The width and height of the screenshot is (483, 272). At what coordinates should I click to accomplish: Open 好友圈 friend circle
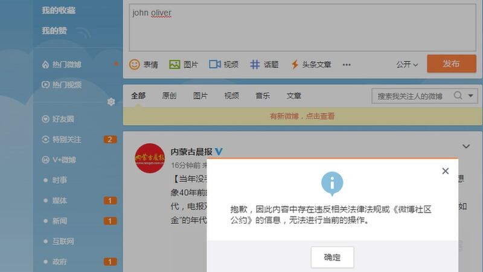pyautogui.click(x=58, y=119)
